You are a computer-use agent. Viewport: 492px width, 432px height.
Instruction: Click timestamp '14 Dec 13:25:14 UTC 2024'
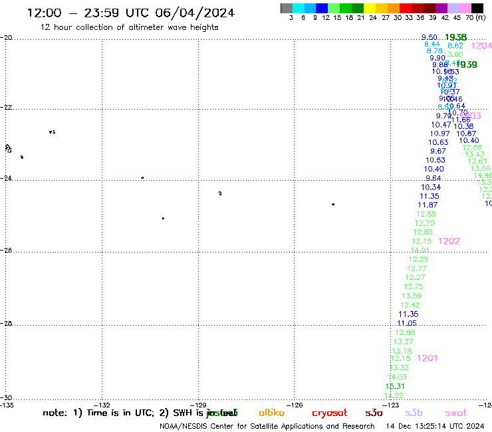click(x=435, y=426)
